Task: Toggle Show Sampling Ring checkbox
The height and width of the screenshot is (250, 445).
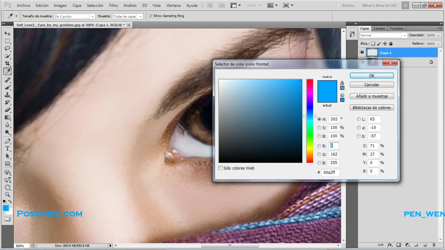Action: 151,16
